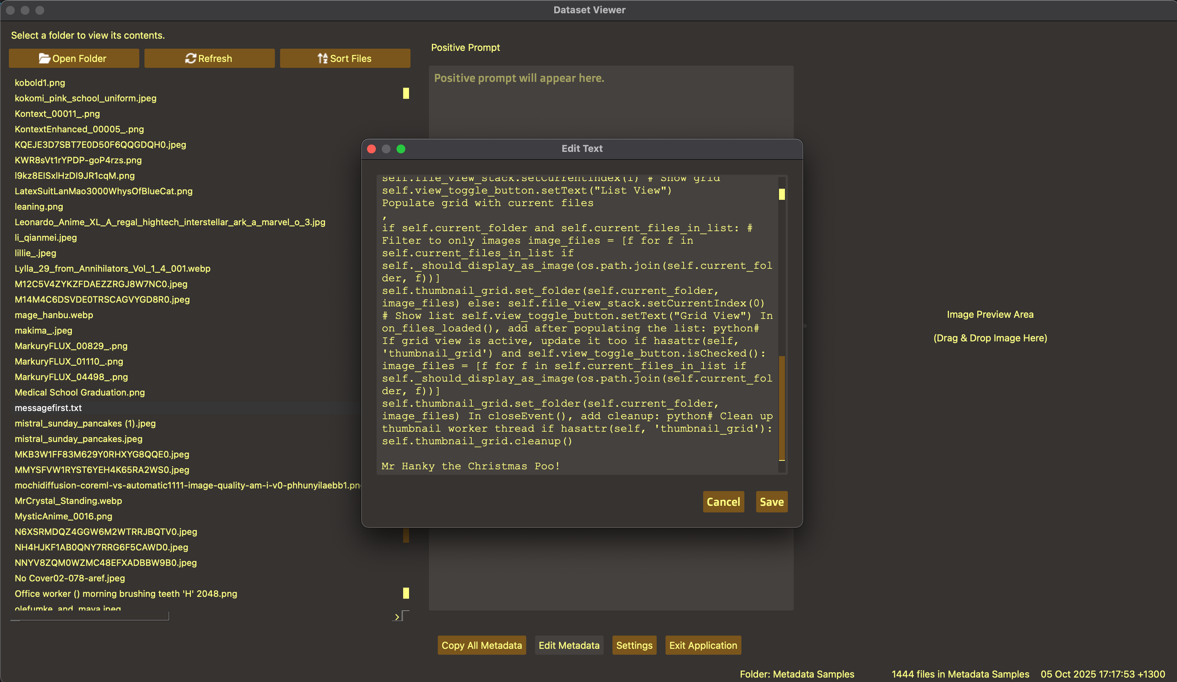Click the Open Folder icon button
The width and height of the screenshot is (1177, 682).
point(74,58)
